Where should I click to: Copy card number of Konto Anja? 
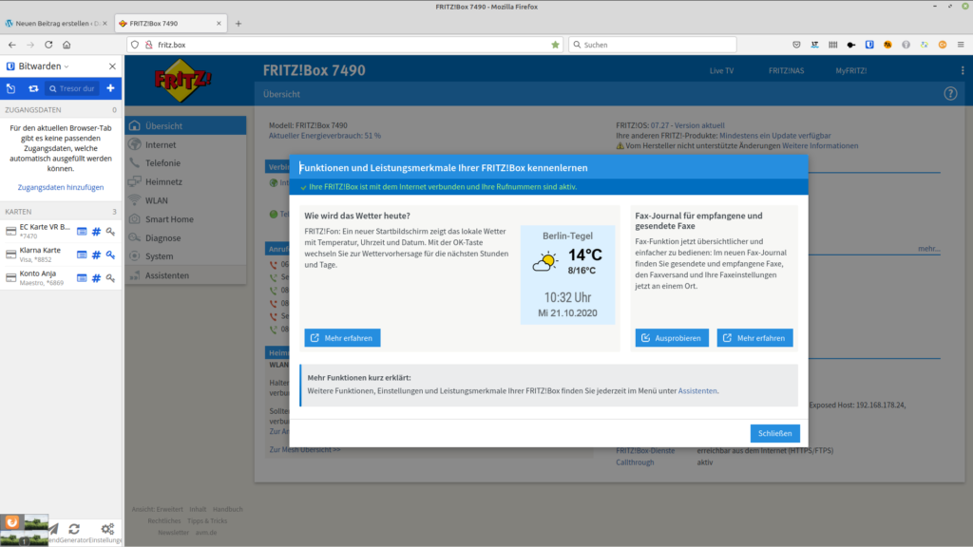(x=96, y=278)
